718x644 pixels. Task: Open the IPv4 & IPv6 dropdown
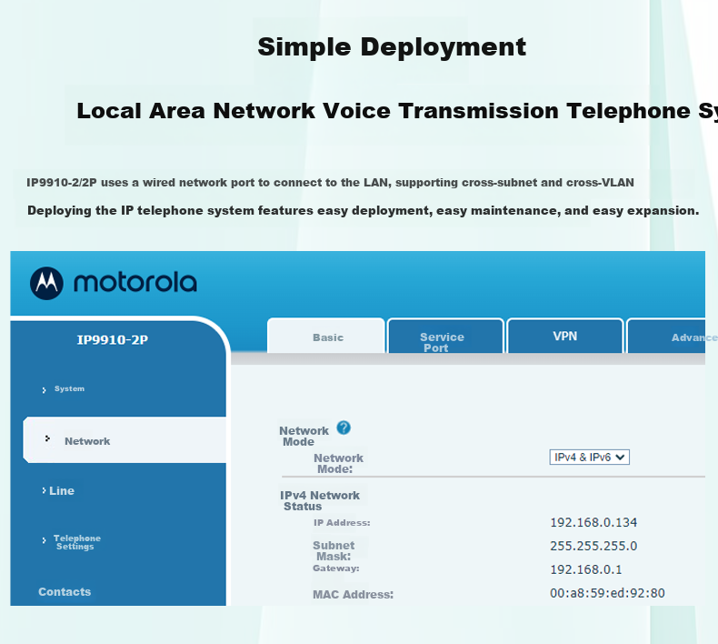(589, 457)
